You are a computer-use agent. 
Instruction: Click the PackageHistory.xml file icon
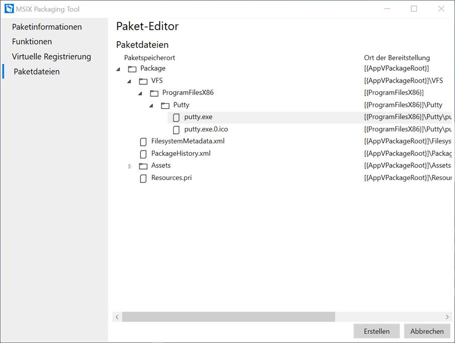coord(143,154)
